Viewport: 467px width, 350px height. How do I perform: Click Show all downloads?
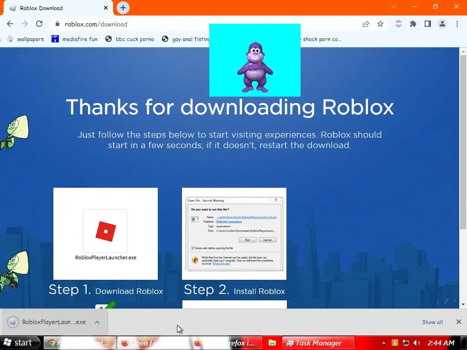[x=432, y=322]
